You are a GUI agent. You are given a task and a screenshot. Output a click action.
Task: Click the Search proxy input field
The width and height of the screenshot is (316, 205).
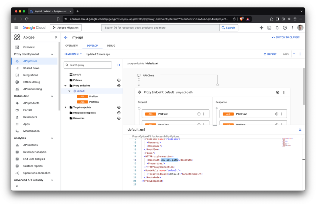tap(88, 65)
